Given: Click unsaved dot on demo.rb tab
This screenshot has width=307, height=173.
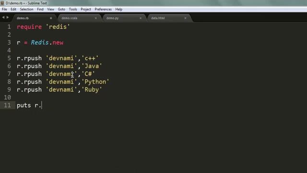Looking at the screenshot, I should [x=51, y=18].
